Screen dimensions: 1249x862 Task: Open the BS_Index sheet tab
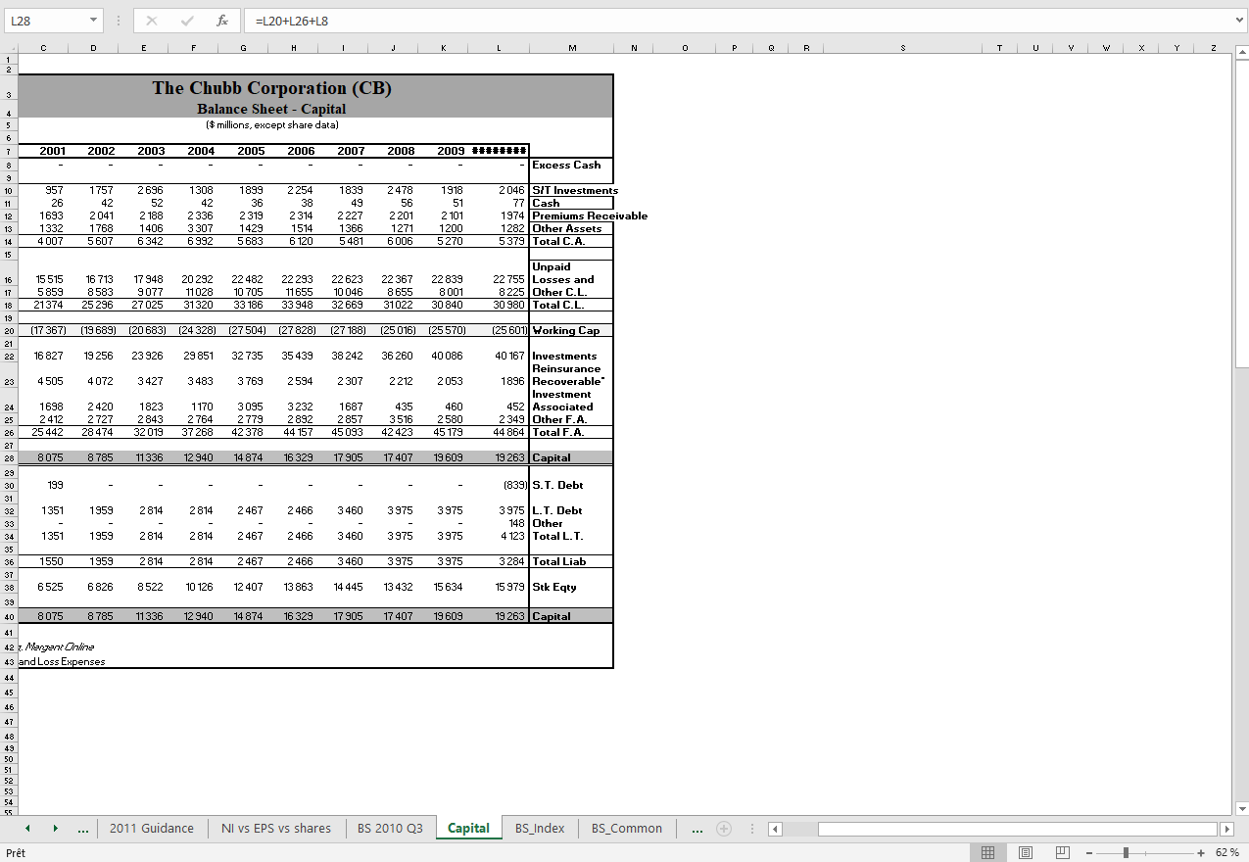pos(540,829)
